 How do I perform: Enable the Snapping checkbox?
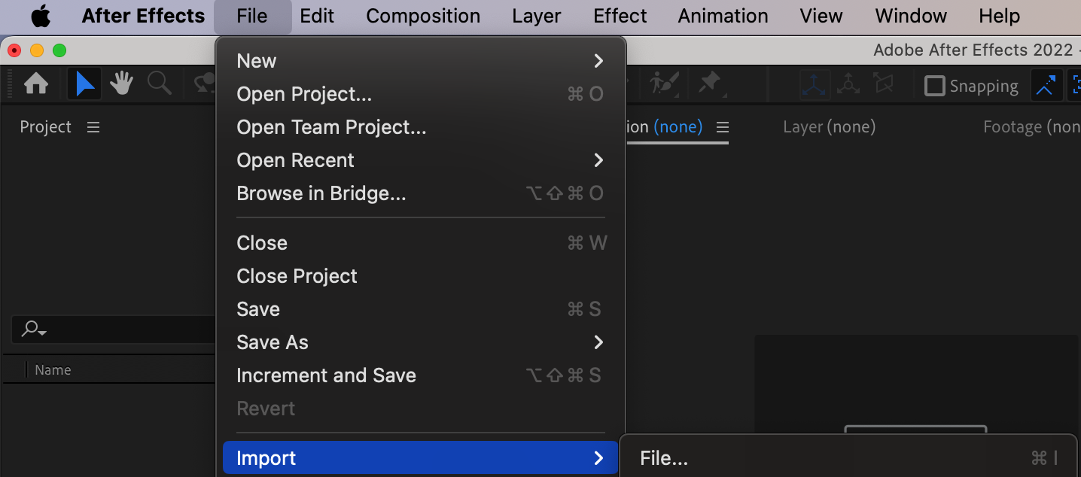tap(934, 86)
